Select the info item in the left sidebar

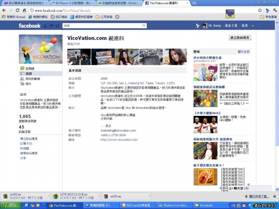41,74
